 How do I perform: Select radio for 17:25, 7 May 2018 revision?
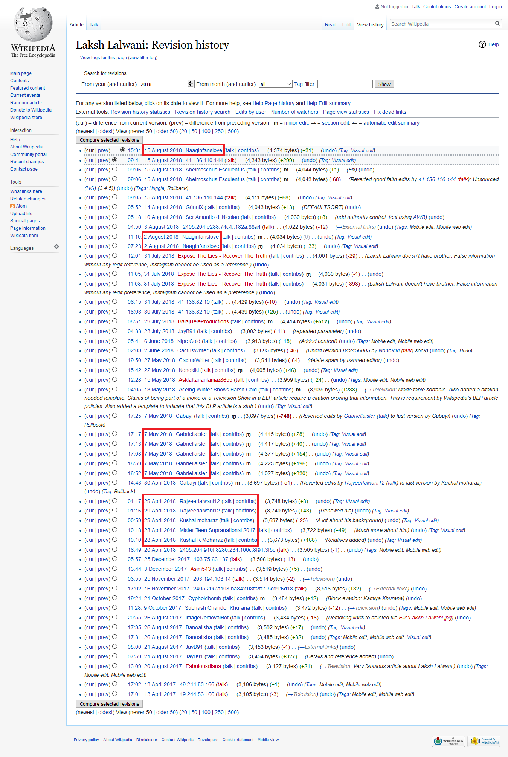coord(115,416)
